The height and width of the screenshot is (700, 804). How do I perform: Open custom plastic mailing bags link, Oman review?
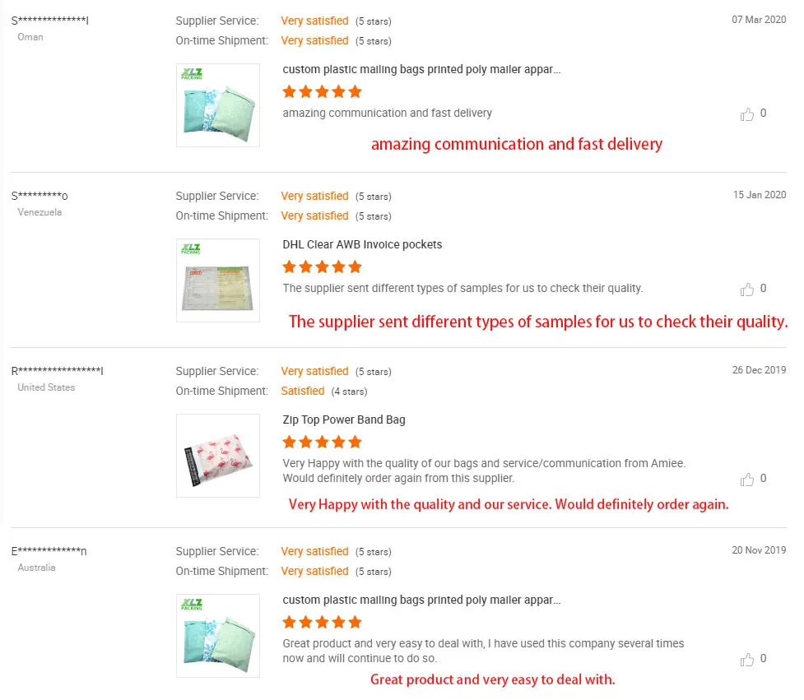(421, 69)
